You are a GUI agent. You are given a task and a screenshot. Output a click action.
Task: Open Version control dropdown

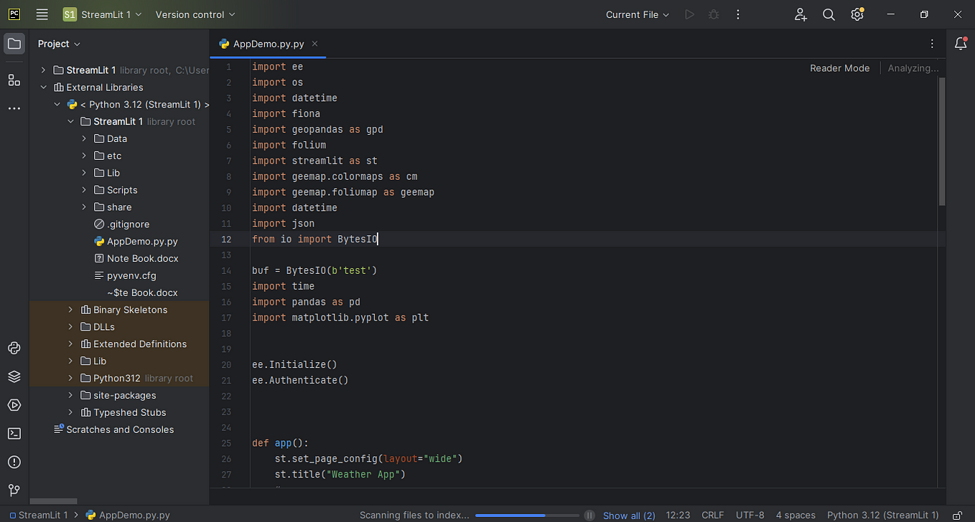tap(195, 14)
